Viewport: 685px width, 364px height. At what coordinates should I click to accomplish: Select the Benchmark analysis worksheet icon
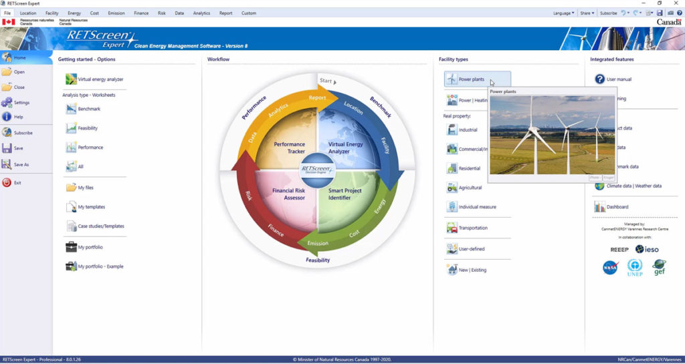[71, 109]
